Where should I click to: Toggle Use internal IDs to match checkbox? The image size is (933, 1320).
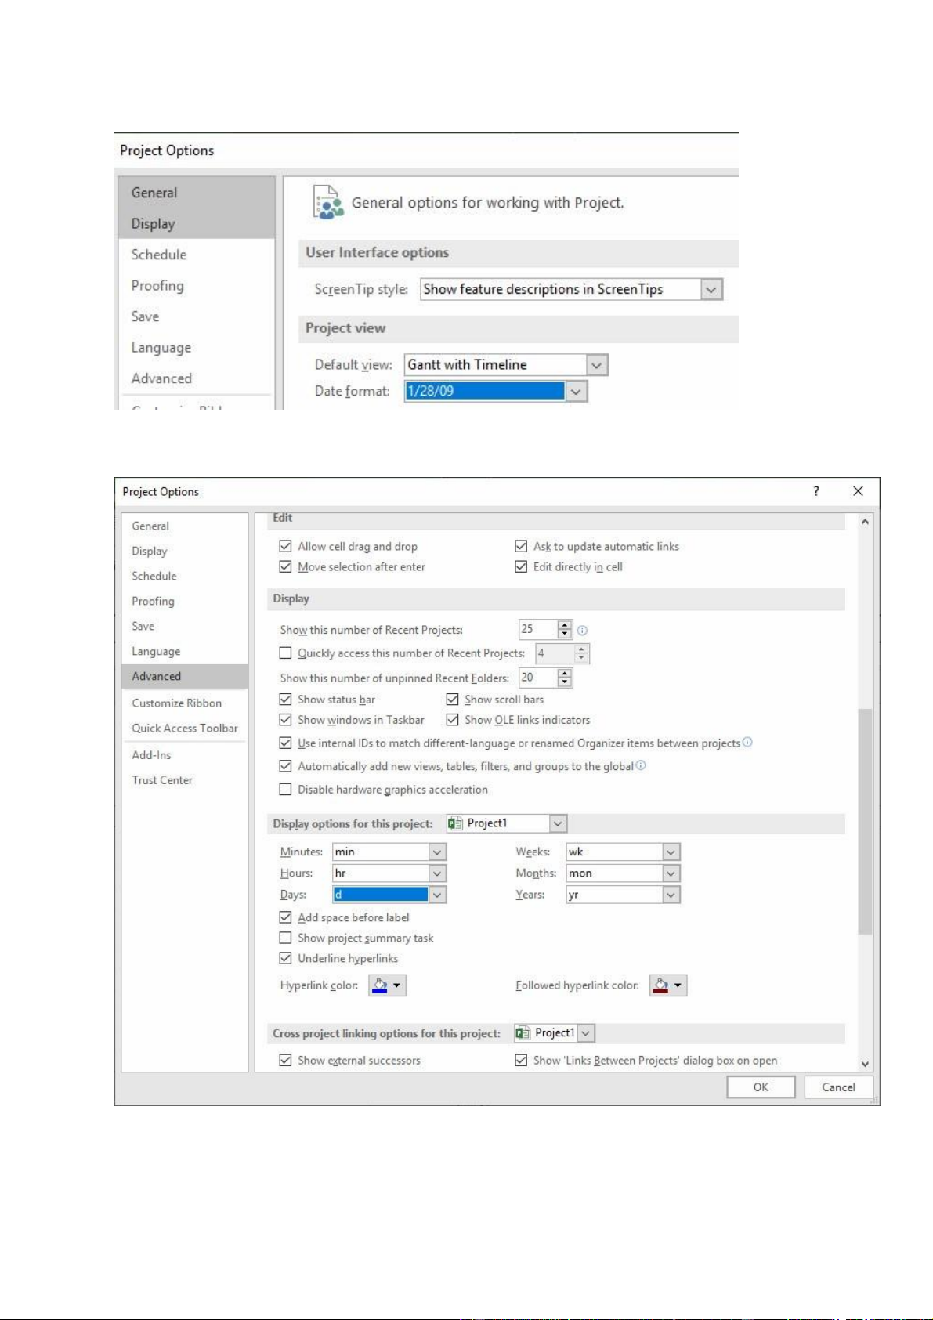pyautogui.click(x=286, y=743)
